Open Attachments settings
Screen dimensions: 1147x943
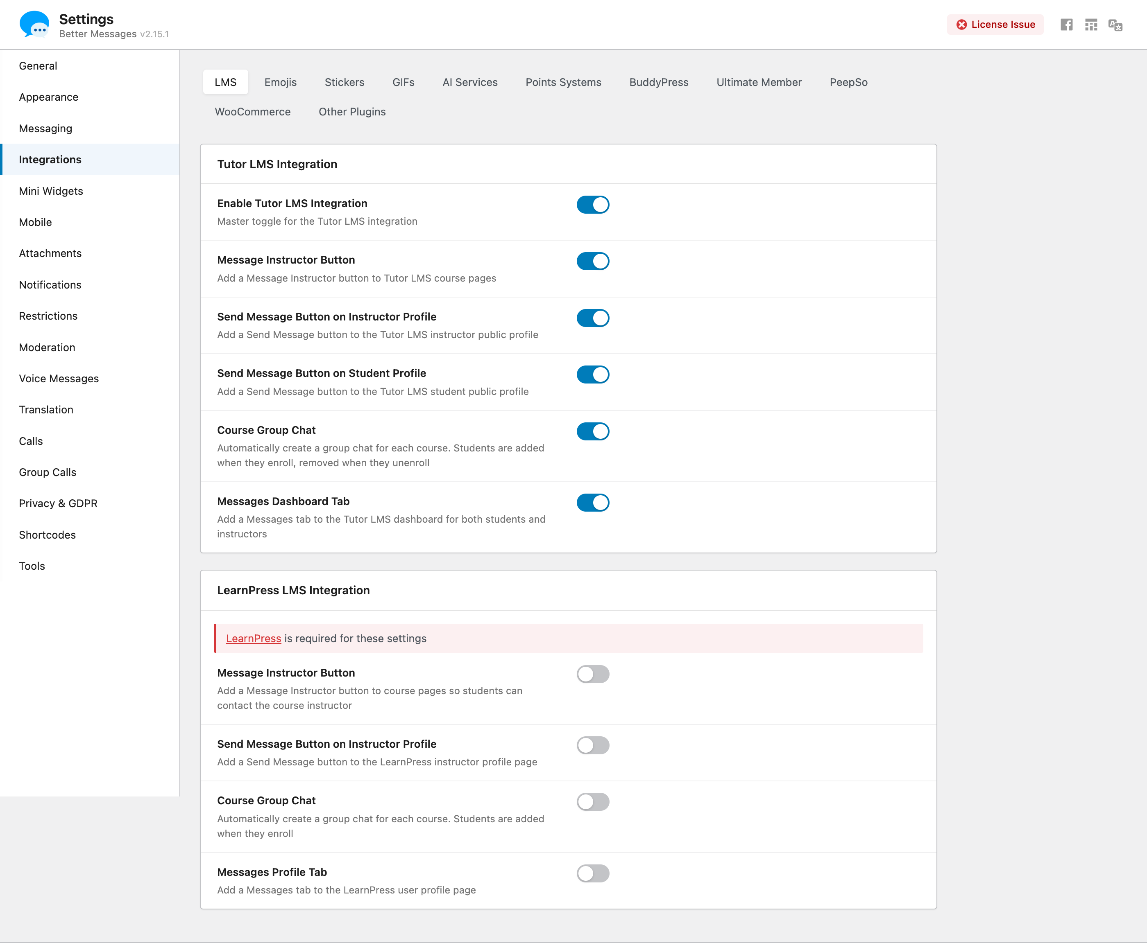pos(90,254)
